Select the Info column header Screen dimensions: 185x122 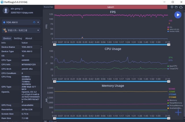3,43
